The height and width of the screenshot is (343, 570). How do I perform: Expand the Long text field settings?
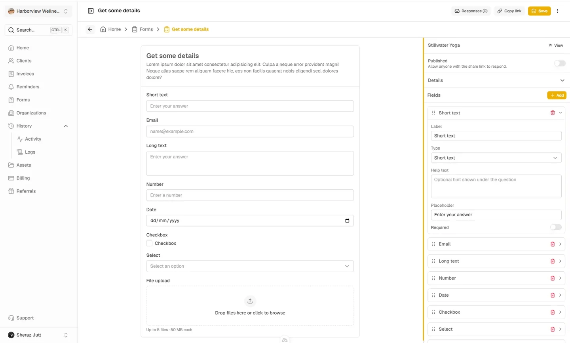[560, 261]
